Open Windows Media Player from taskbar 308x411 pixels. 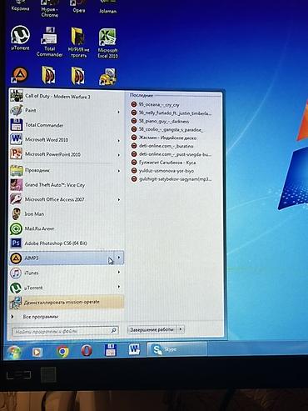click(x=37, y=352)
